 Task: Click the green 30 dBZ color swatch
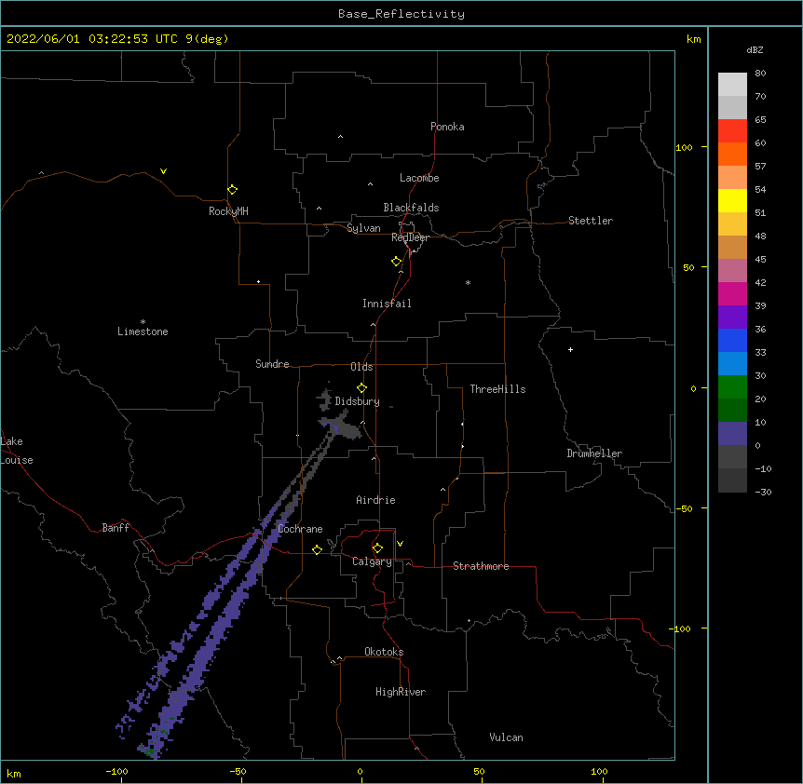point(732,387)
